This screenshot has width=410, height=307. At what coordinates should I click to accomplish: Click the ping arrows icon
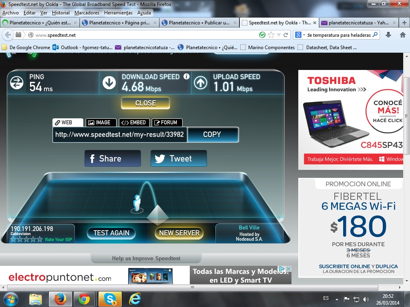pyautogui.click(x=17, y=82)
